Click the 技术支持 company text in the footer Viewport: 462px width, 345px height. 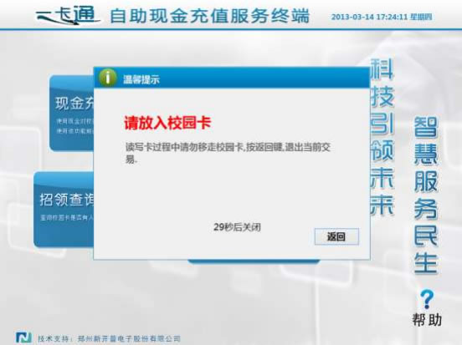109,338
